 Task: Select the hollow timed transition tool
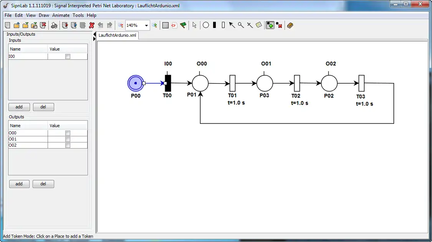click(x=223, y=25)
